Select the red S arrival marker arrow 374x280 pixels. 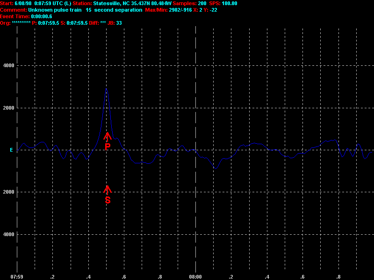coord(107,190)
